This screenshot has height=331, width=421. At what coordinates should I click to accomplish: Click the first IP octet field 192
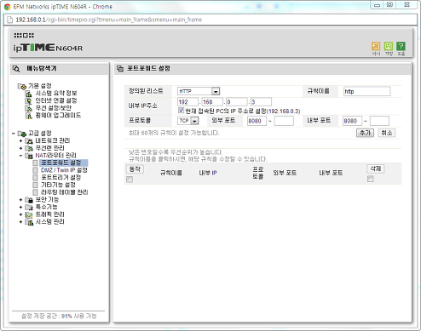pos(187,102)
